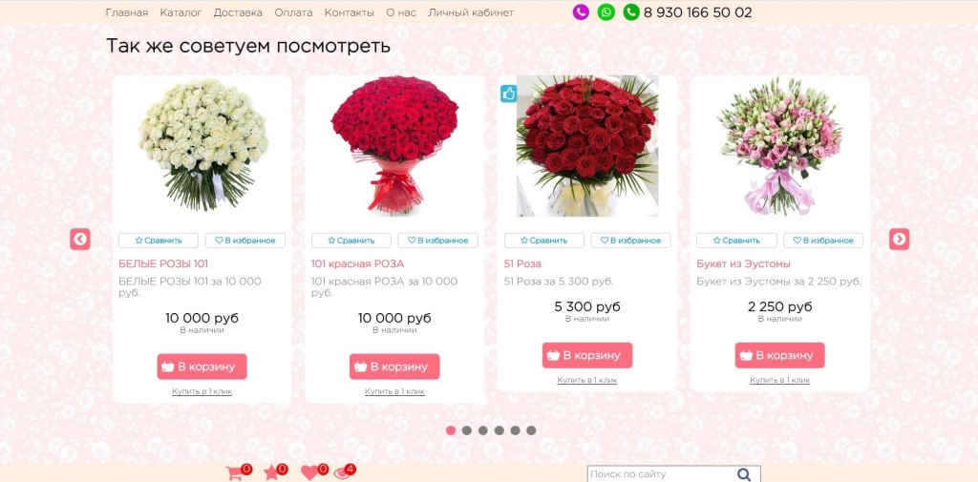Screen dimensions: 978x482
Task: Click the thumbs-up badge on 51 Роза
Action: 509,94
